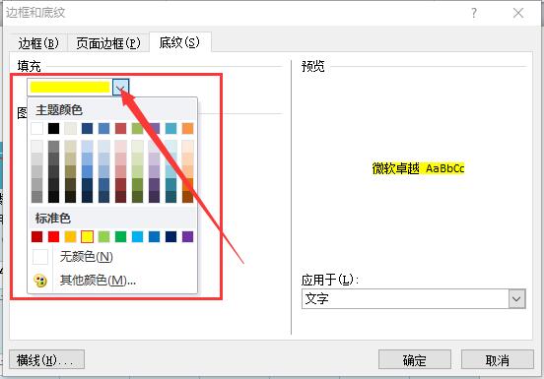This screenshot has width=544, height=379.
Task: Pick orange theme color swatch in top row
Action: coord(187,128)
